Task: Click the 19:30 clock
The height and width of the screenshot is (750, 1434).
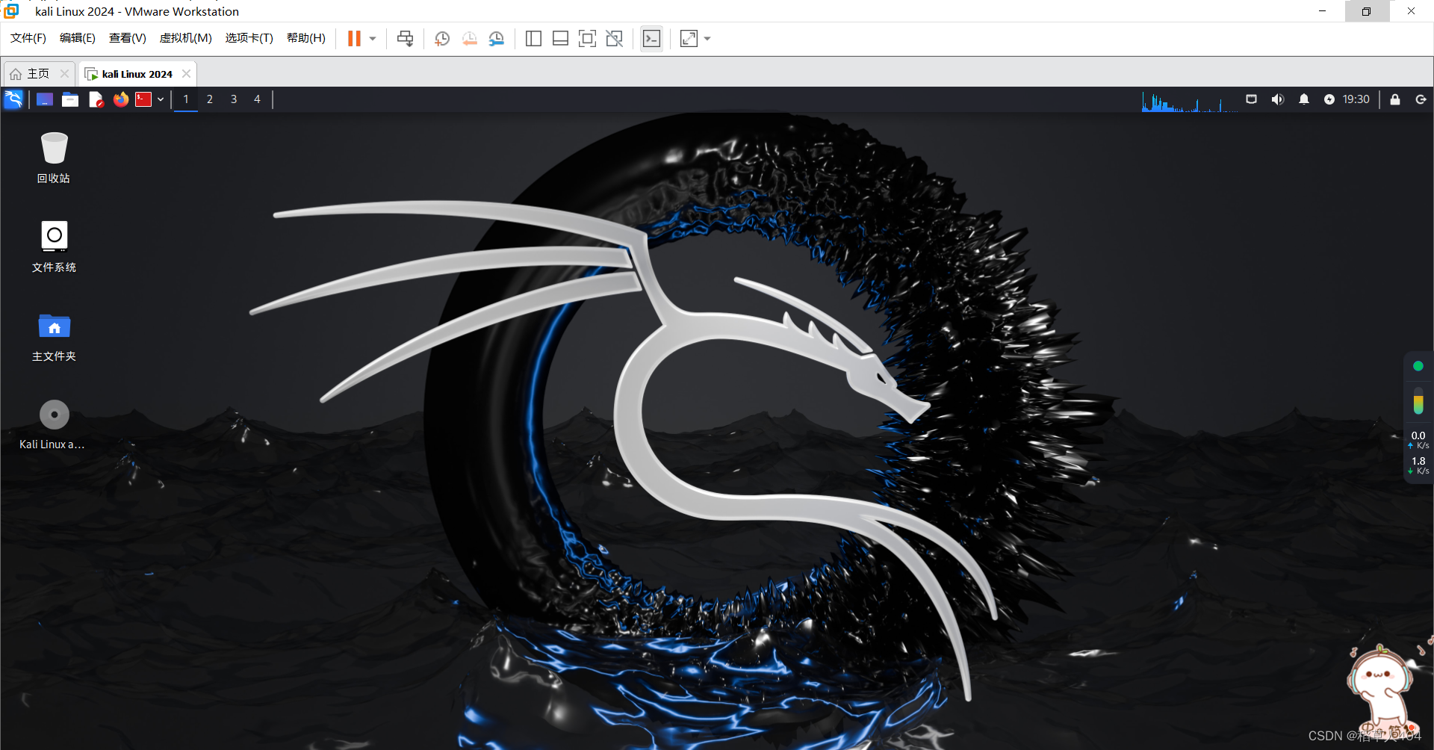Action: pyautogui.click(x=1356, y=99)
